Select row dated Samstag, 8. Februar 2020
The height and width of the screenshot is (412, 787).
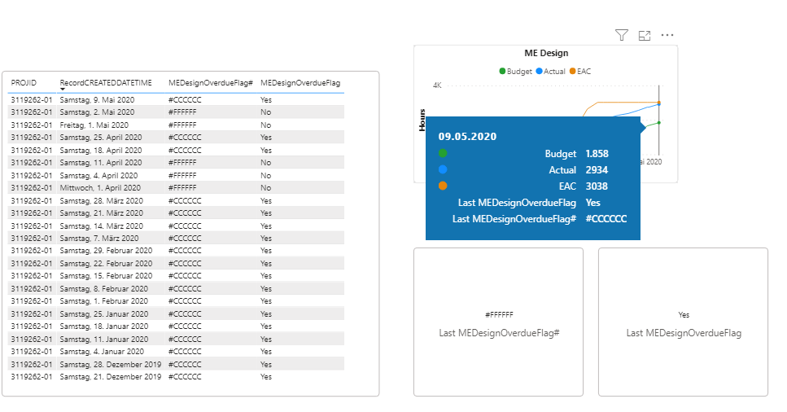(176, 288)
